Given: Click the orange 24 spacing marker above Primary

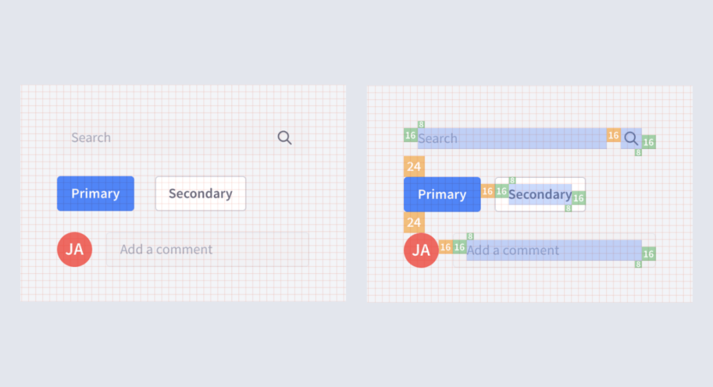Looking at the screenshot, I should tap(414, 166).
